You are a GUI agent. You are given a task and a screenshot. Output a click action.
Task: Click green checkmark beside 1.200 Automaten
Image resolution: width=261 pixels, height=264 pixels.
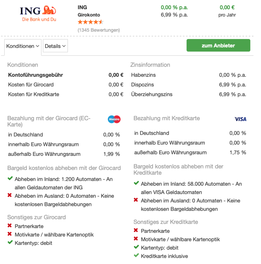tap(10, 179)
